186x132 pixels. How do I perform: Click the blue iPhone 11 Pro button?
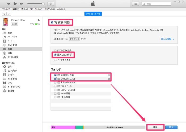93,14
